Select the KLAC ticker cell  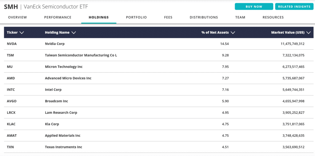click(11, 124)
